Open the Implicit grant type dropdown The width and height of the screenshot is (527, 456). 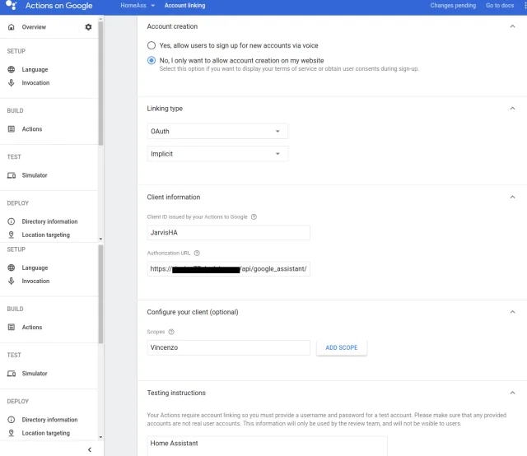click(x=217, y=154)
